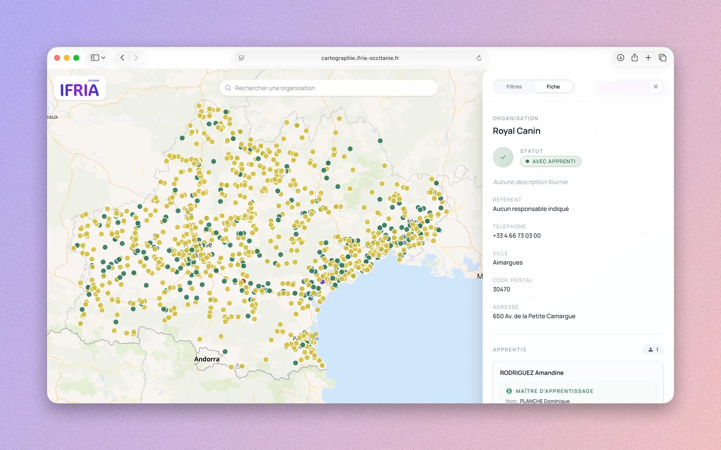The height and width of the screenshot is (450, 721).
Task: Go back with the browser back arrow
Action: point(123,58)
